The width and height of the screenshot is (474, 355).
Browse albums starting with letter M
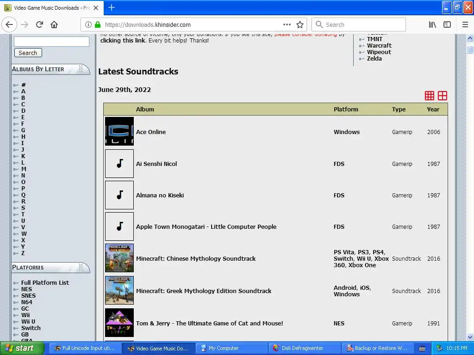(24, 169)
